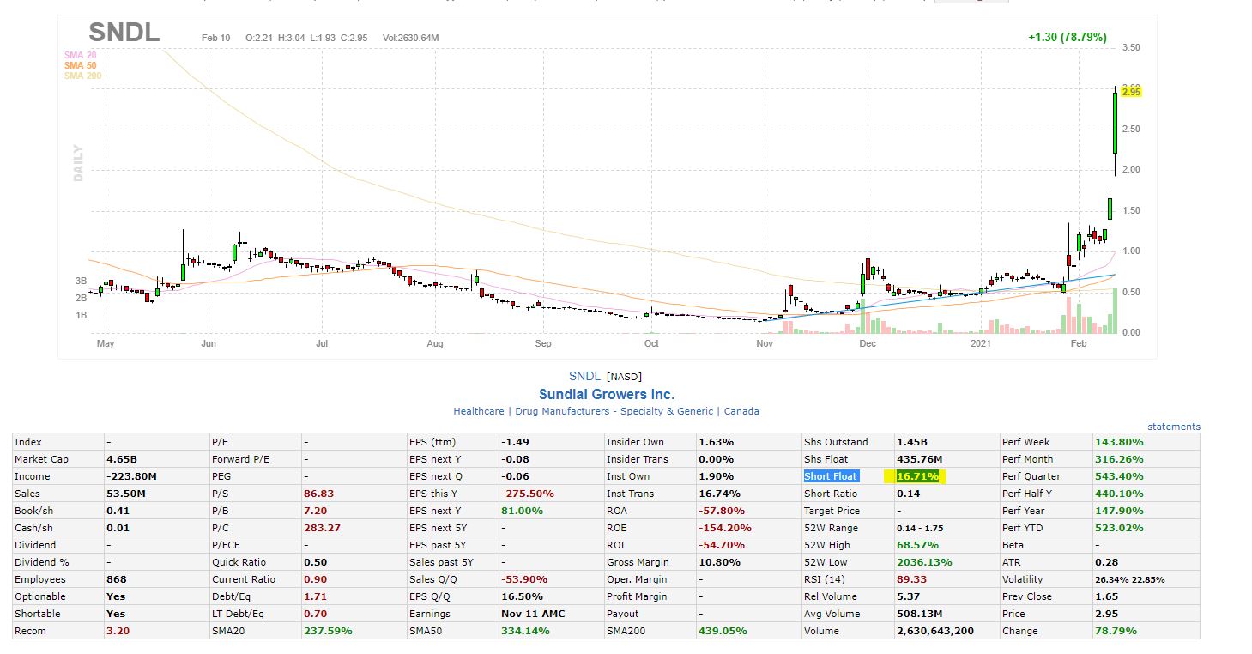Click the SMA200 value 439.05%

tap(723, 631)
